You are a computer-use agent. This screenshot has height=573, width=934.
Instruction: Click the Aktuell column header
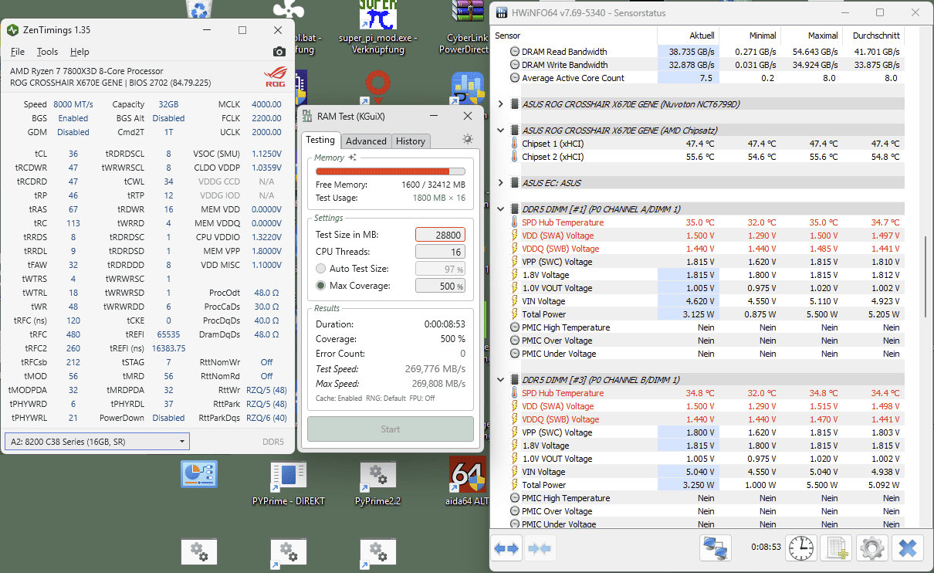(688, 36)
